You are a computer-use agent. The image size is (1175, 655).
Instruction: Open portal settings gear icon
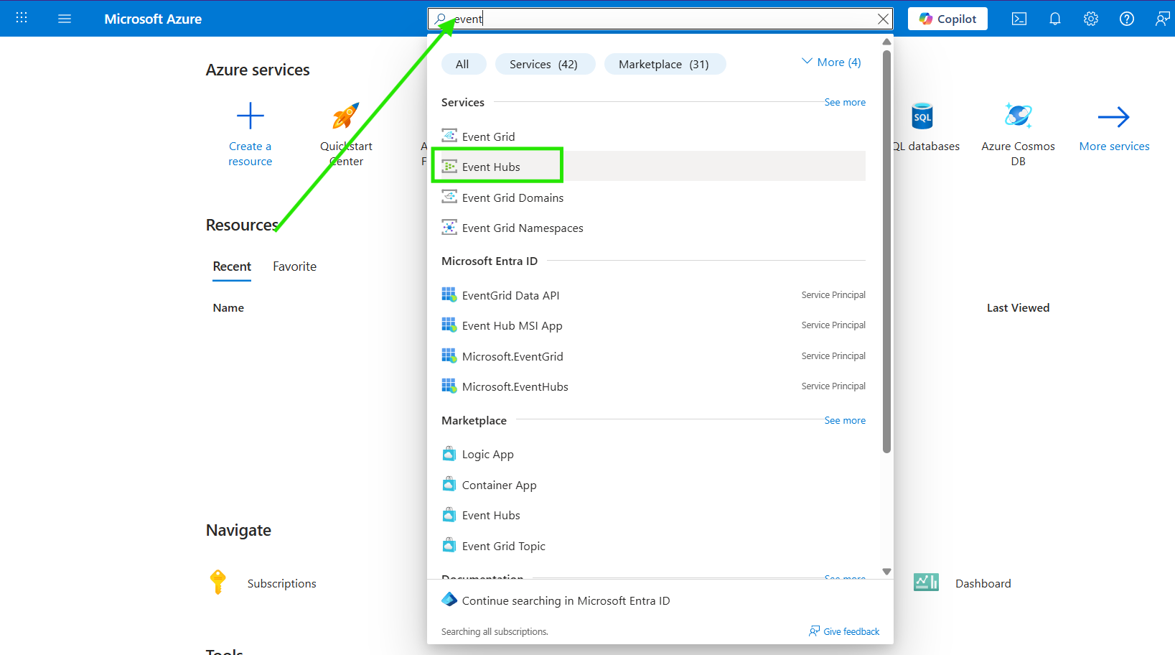1090,19
